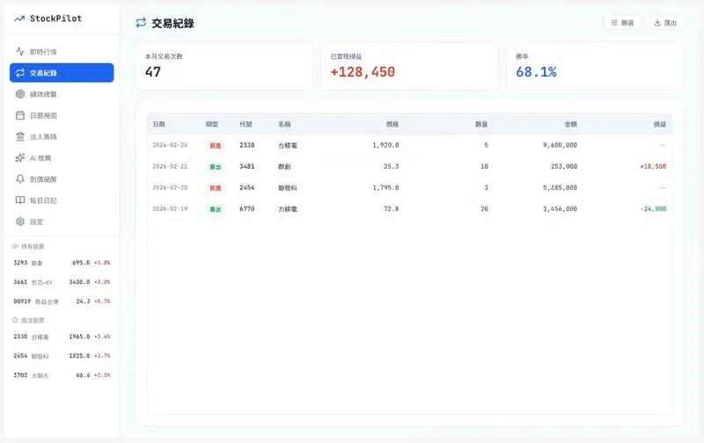Click stock code 3481 in the table
Image resolution: width=704 pixels, height=443 pixels.
[247, 166]
